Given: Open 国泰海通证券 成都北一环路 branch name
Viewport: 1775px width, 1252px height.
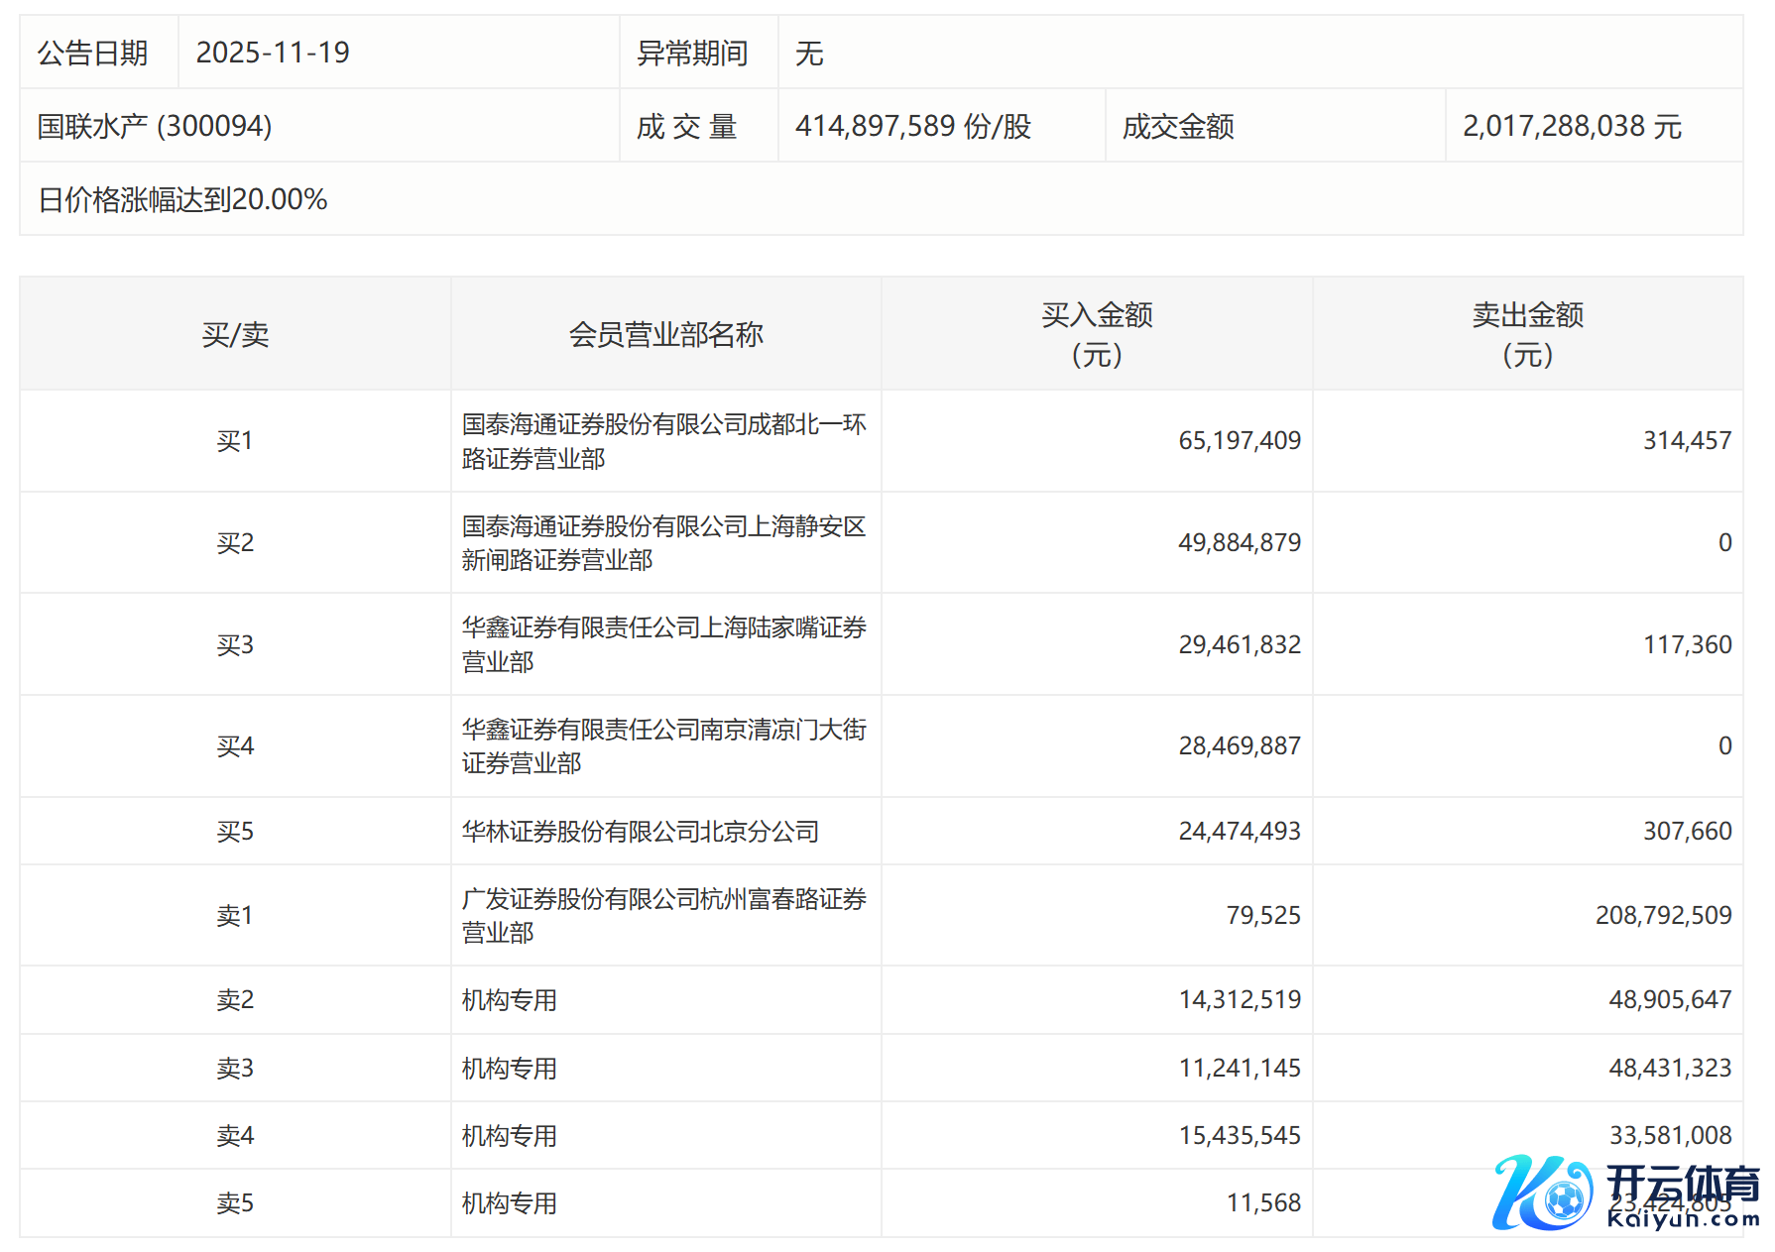Looking at the screenshot, I should coord(663,441).
